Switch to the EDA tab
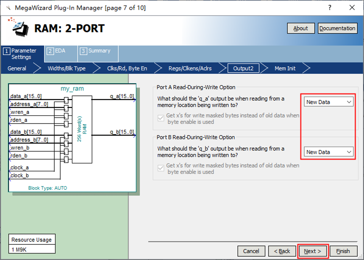The height and width of the screenshot is (260, 364). point(61,51)
